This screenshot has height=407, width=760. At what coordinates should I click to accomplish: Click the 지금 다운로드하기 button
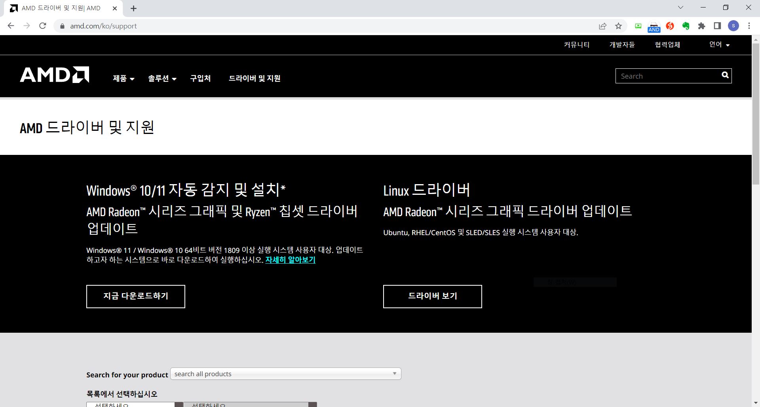[136, 296]
